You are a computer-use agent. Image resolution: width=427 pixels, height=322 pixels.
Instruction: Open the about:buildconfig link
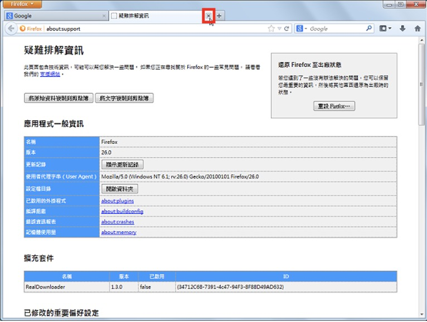click(x=122, y=212)
